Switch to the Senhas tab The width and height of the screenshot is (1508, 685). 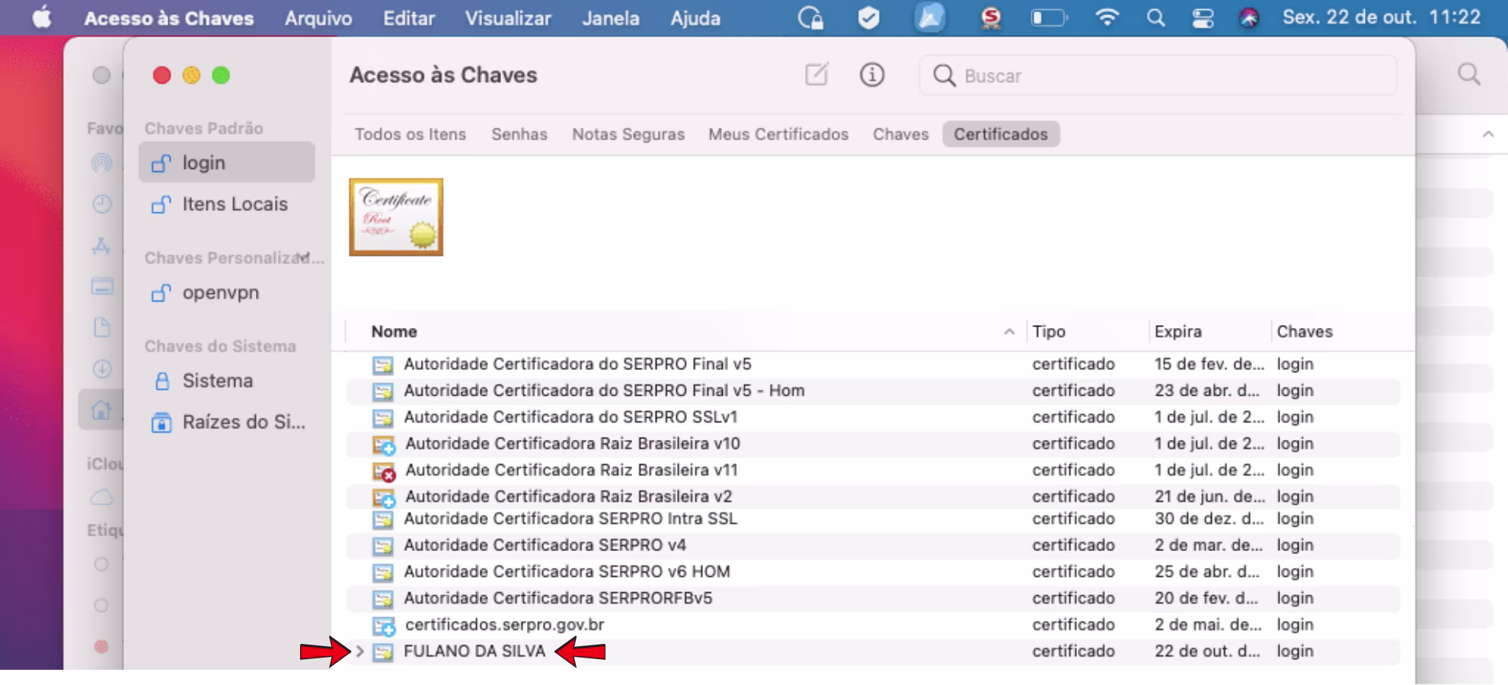point(519,134)
